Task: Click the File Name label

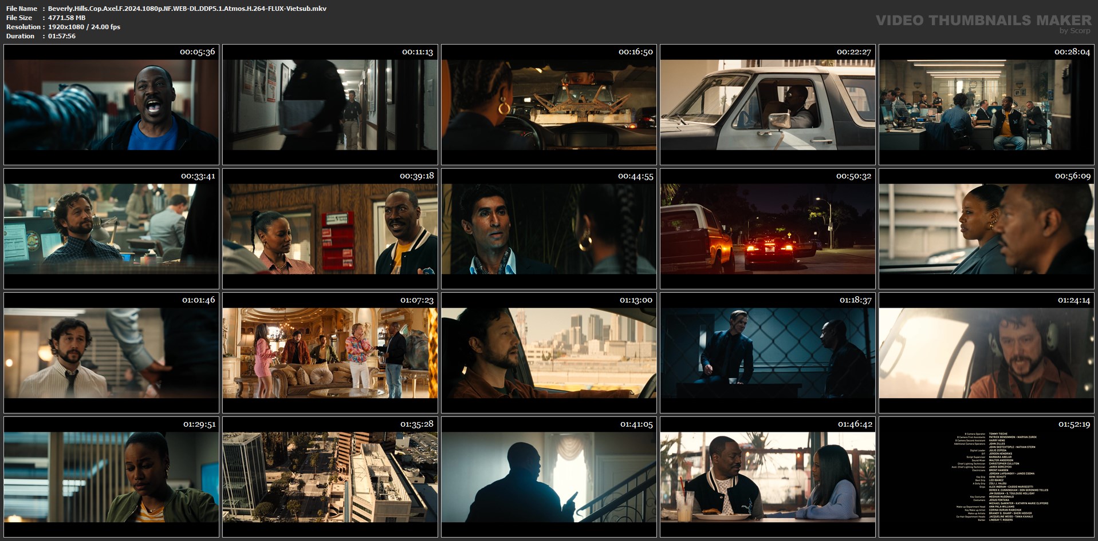Action: [22, 9]
